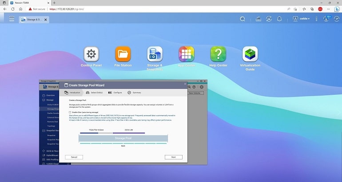The image size is (342, 182).
Task: Close the Storage & Snapshots taskbar tab
Action: 46,19
